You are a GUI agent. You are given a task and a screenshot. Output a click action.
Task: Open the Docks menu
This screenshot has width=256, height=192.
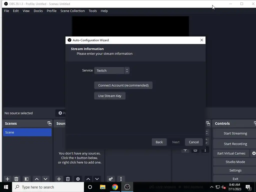pyautogui.click(x=38, y=11)
